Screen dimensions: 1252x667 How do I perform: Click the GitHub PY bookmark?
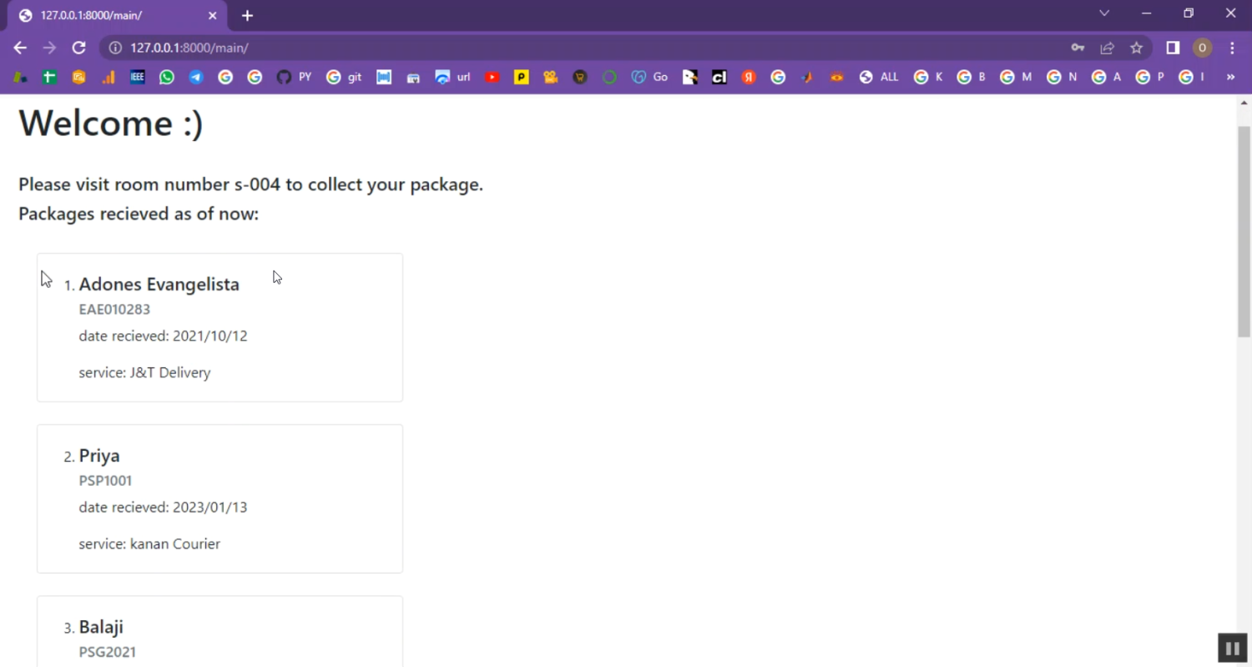294,77
